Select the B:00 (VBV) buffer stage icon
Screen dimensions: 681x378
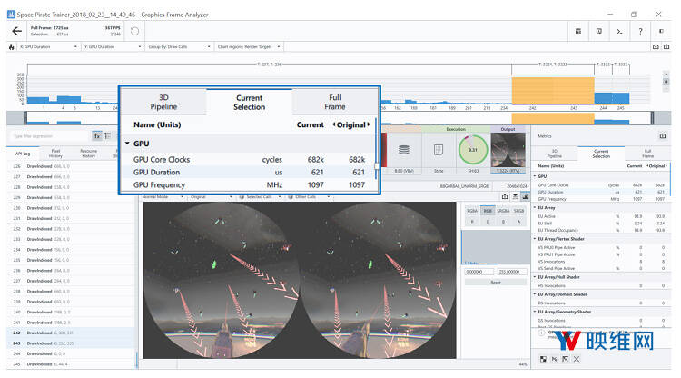pos(403,150)
